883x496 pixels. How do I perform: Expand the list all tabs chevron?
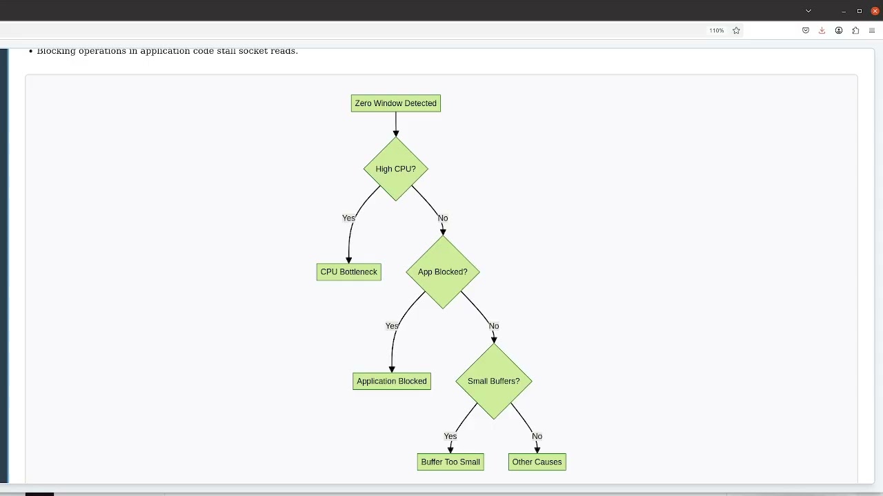point(808,11)
